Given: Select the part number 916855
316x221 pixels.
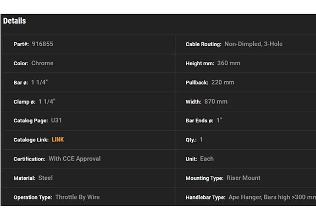Looking at the screenshot, I should coord(42,44).
